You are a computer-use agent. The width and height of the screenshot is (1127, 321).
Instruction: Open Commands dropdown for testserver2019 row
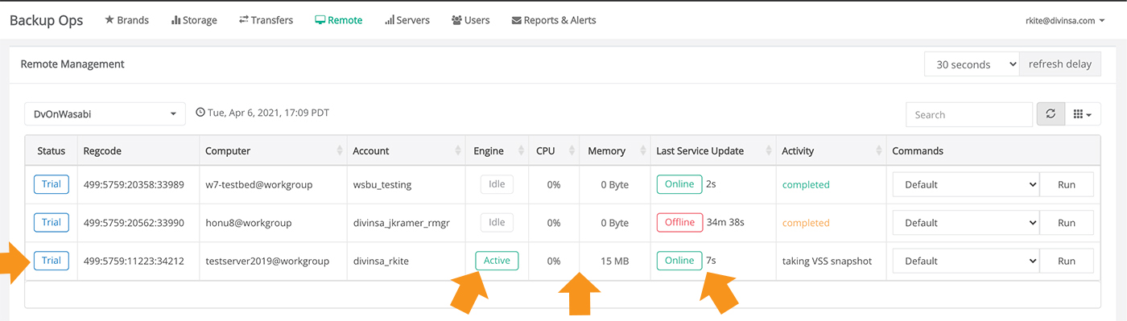pos(966,261)
